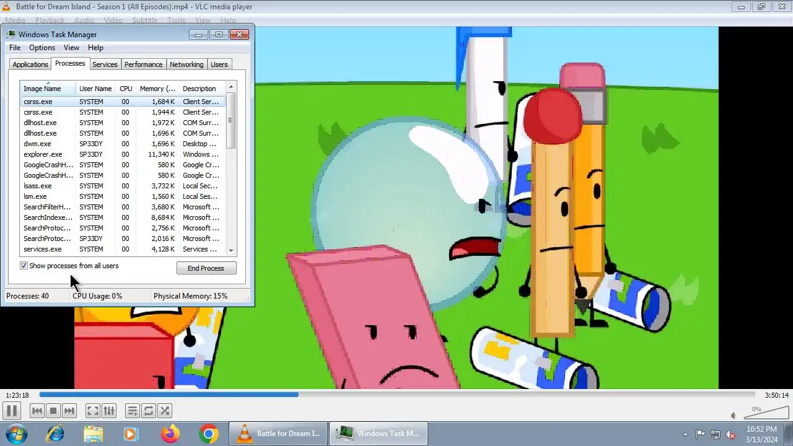Click the End Process button
This screenshot has height=446, width=793.
click(206, 268)
